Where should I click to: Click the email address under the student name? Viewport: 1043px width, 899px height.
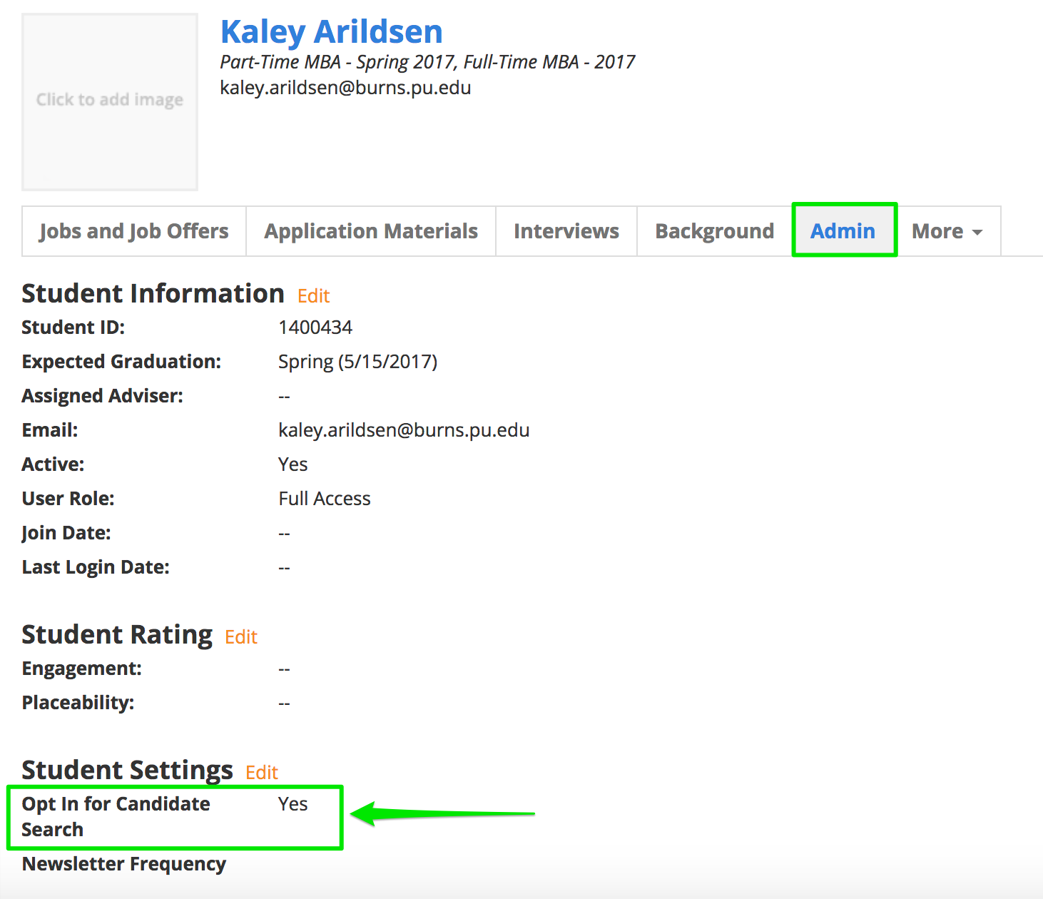pos(345,88)
